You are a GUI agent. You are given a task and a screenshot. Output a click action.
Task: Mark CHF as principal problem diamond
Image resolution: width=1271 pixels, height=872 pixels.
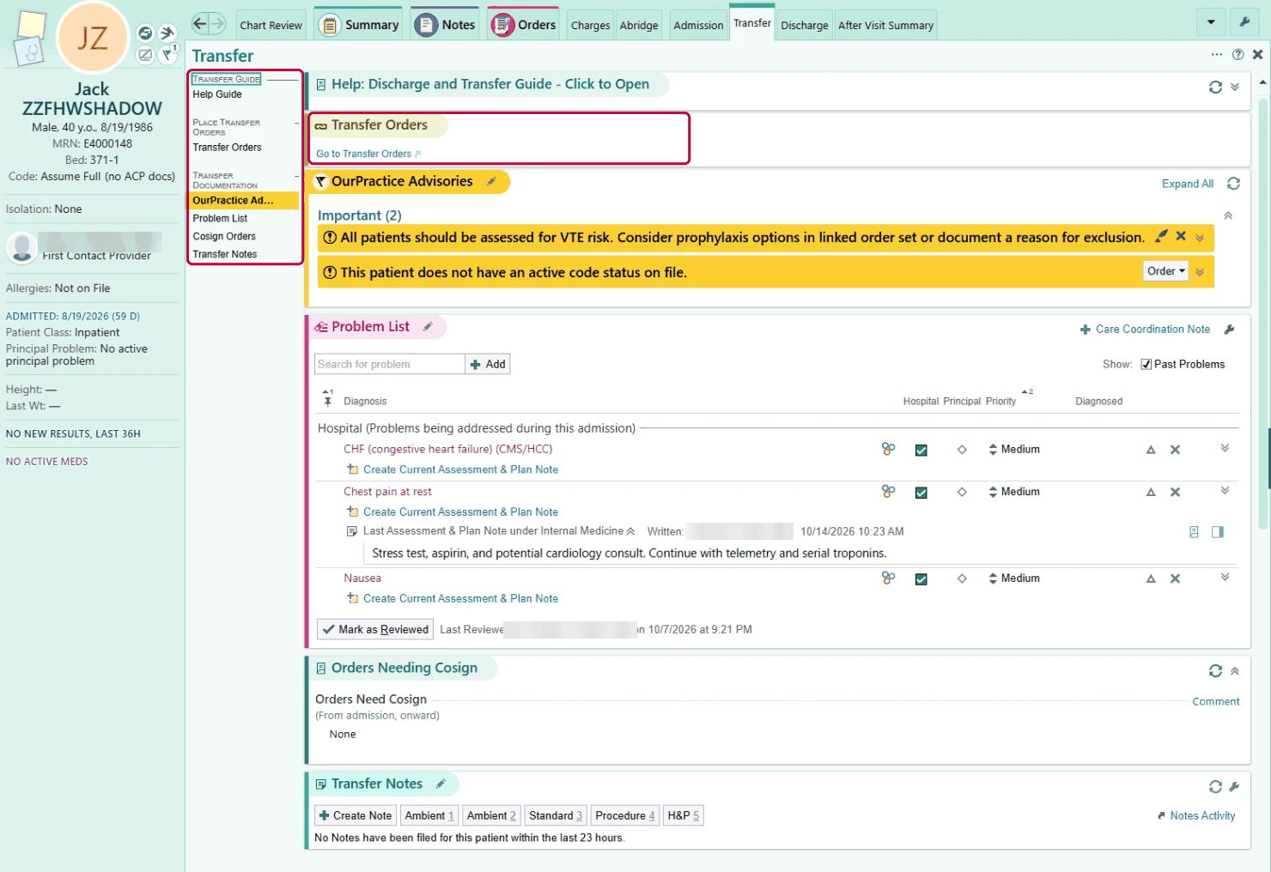962,450
